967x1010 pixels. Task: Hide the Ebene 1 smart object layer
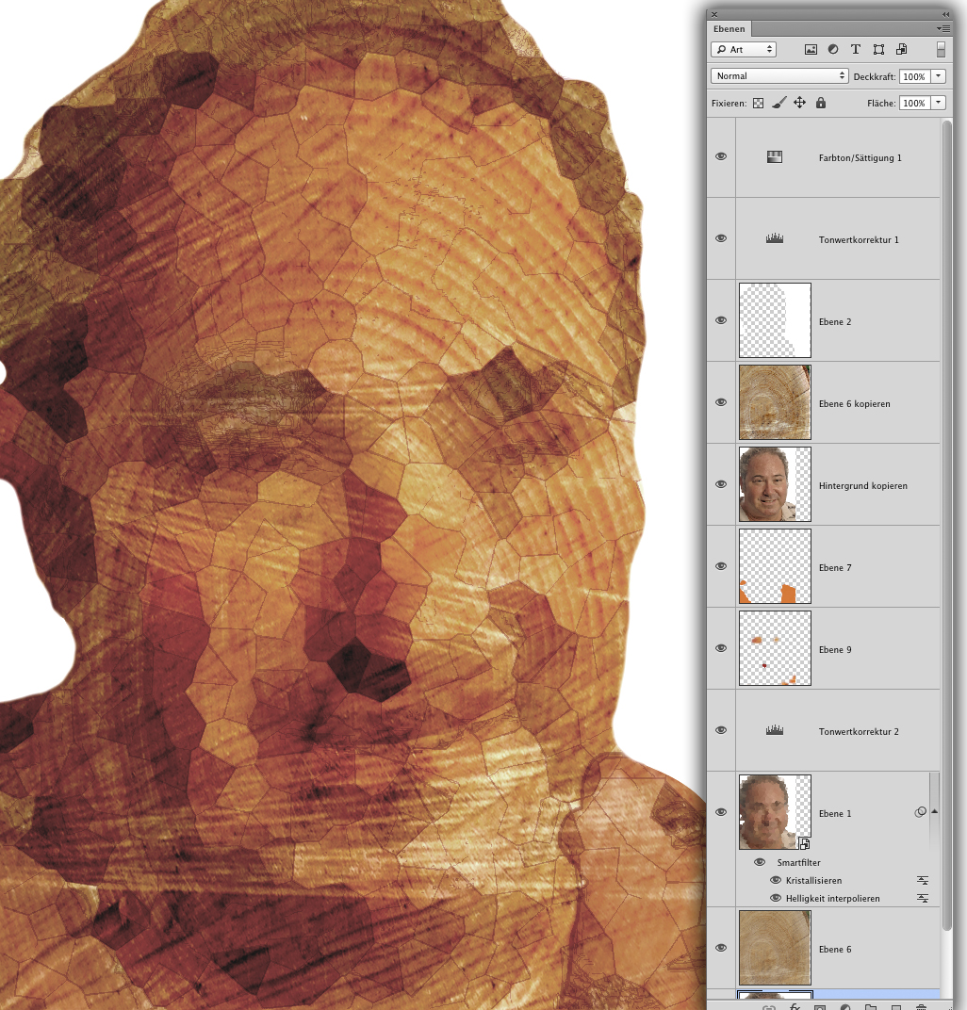[721, 812]
